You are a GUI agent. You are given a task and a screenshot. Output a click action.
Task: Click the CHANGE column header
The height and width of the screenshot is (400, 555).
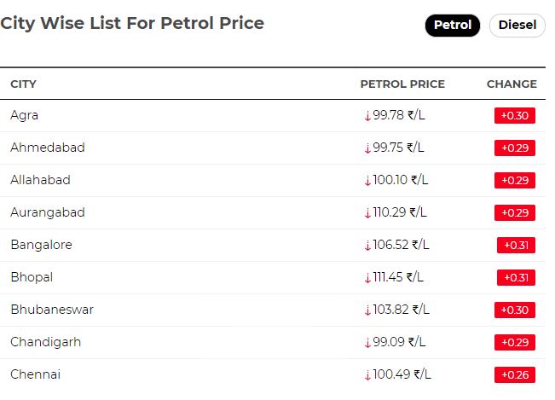[512, 84]
